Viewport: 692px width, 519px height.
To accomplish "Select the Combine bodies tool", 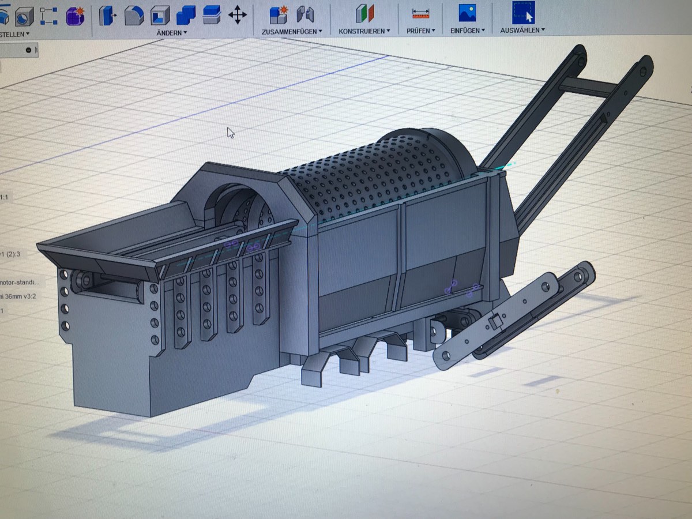I will click(186, 15).
